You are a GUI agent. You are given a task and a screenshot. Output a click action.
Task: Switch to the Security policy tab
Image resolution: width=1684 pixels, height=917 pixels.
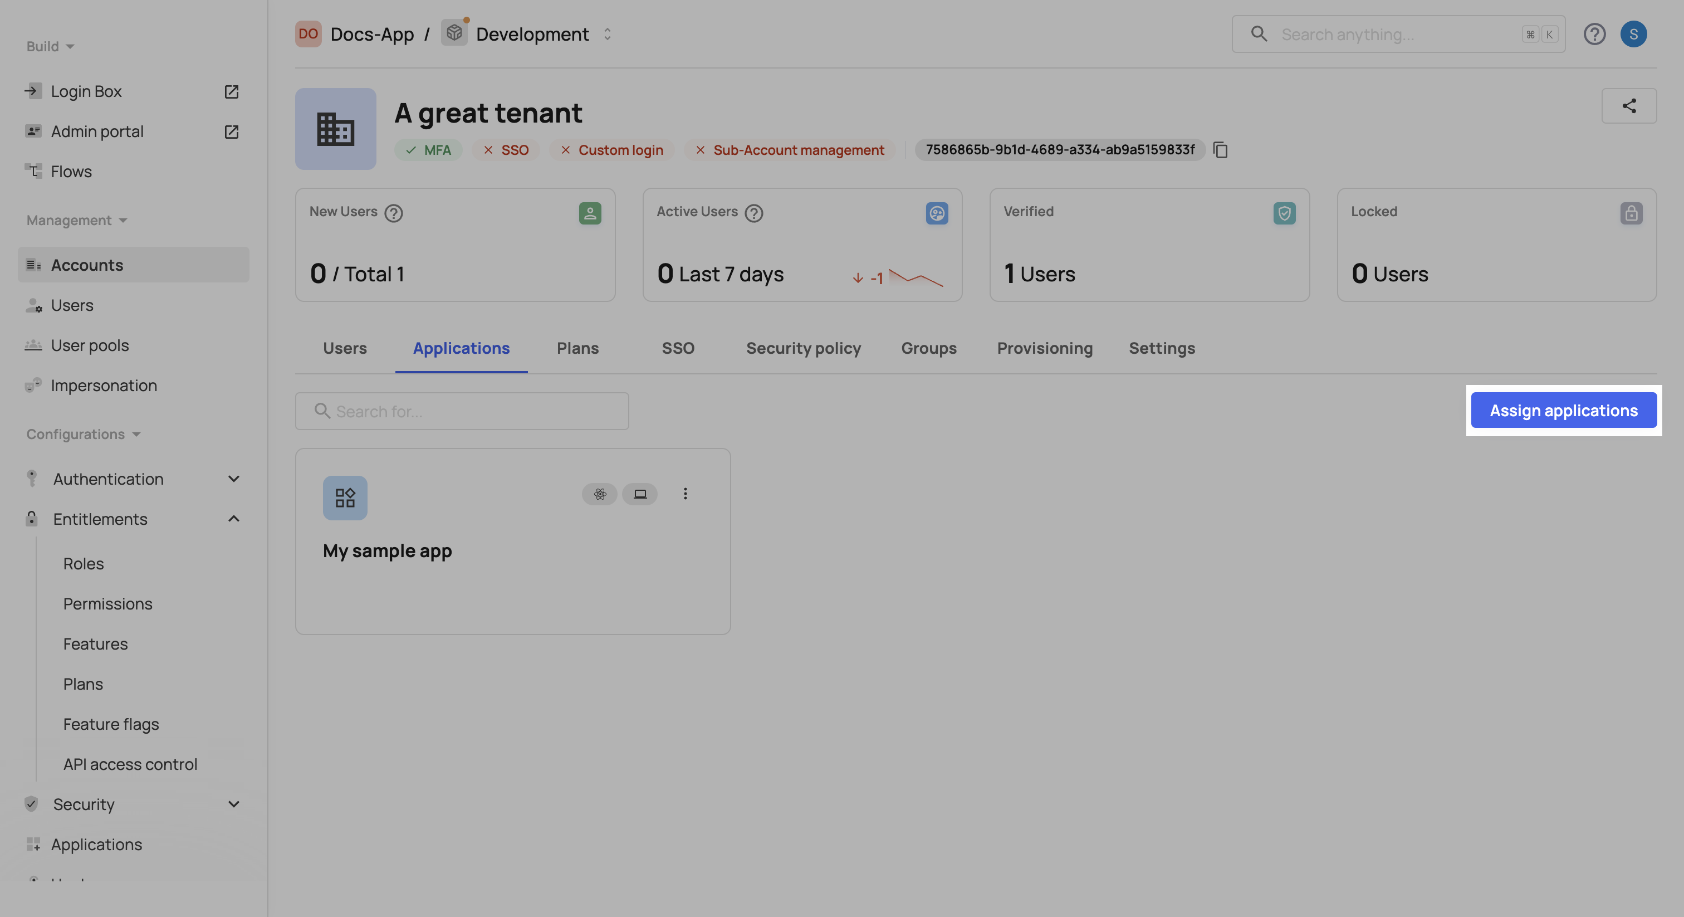[x=803, y=349]
